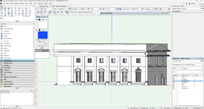Open the Detailing tool set
Viewport: 204px width, 109px height.
point(17,65)
